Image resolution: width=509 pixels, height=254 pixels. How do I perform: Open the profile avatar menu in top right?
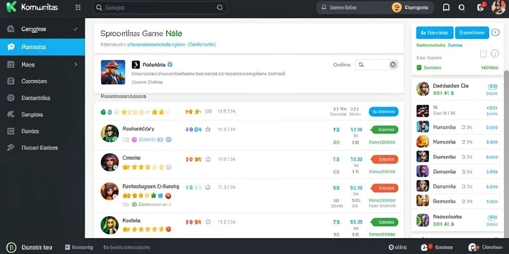499,7
